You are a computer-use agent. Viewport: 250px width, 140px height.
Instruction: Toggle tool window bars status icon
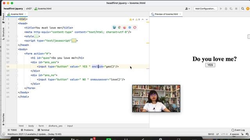pos(4,134)
